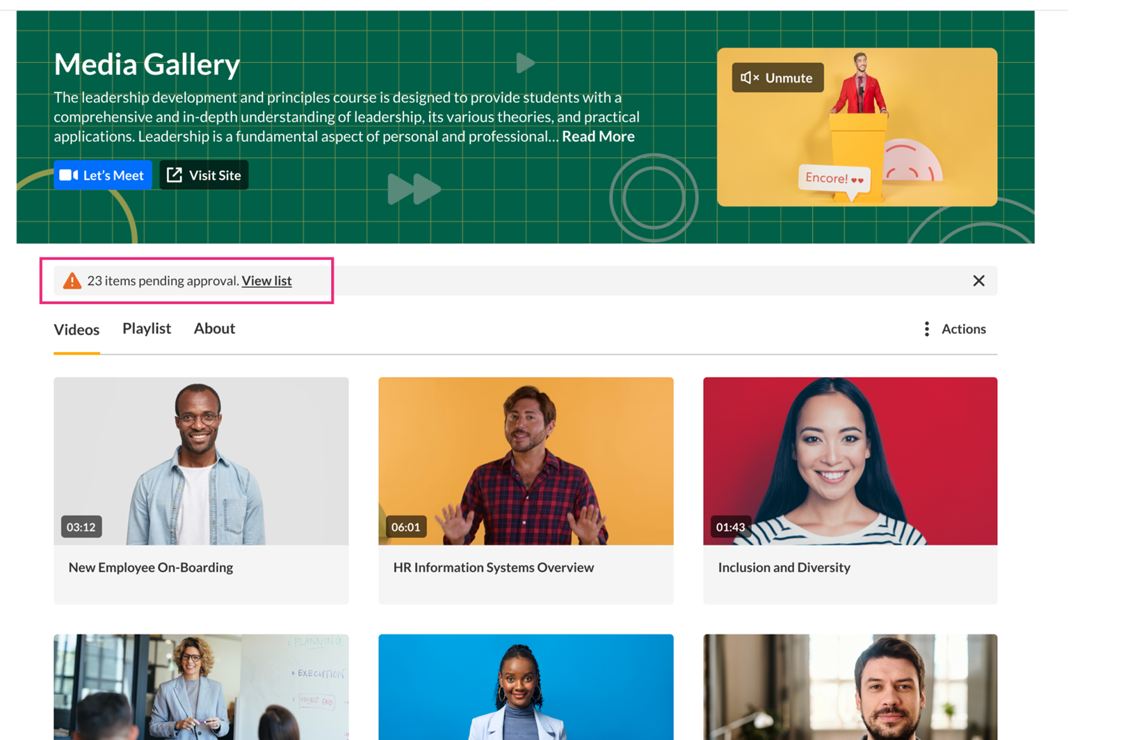Open the bearded man video thumbnail

(850, 687)
